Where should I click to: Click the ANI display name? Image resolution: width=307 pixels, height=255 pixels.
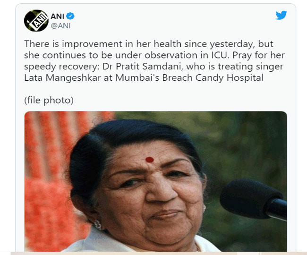tap(57, 16)
